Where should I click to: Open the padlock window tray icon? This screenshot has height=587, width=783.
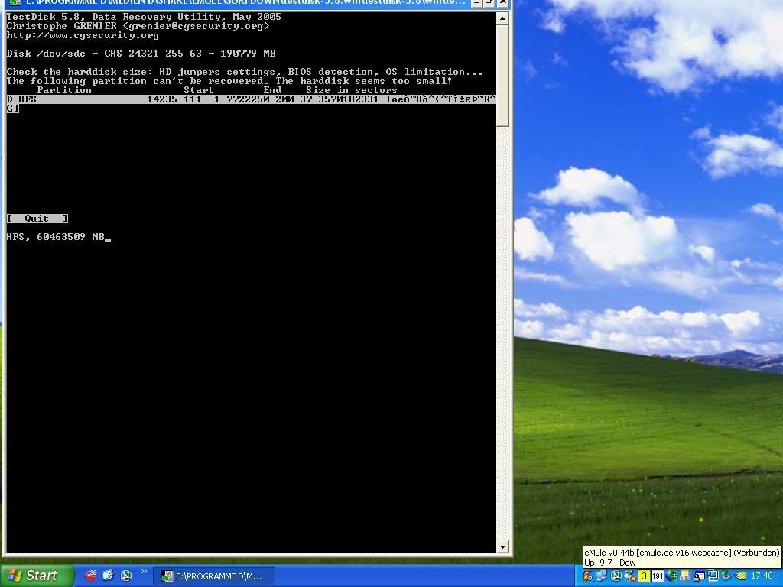pos(699,576)
